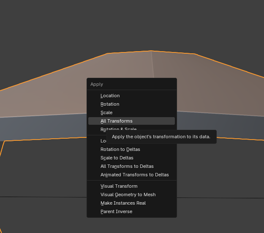Select Rotation to Deltas
Image resolution: width=264 pixels, height=233 pixels.
coord(120,149)
